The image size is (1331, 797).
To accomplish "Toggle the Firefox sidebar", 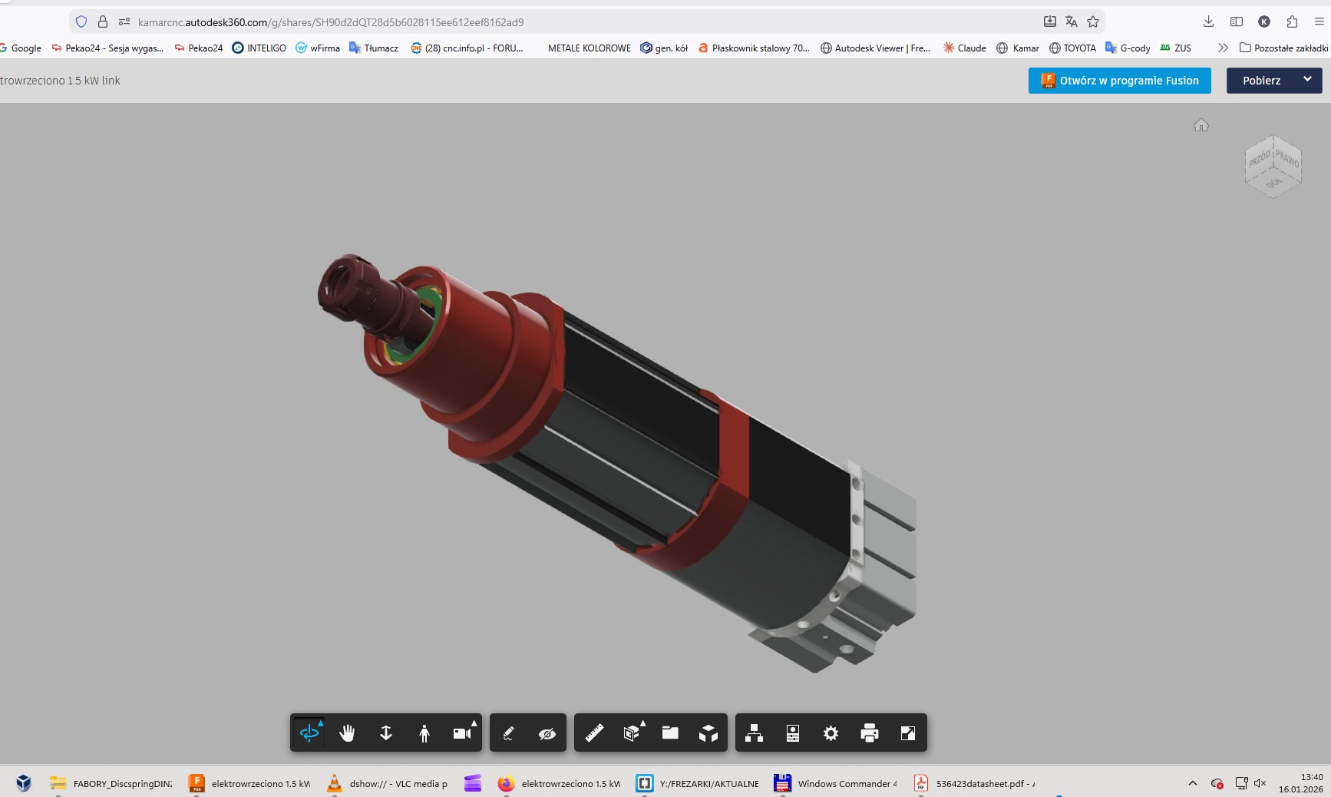I will pos(1237,21).
